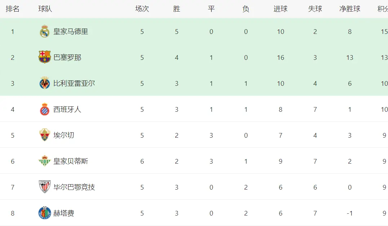Screen dimensions: 388x226
Task: Click the 净胜球 column header
Action: pos(350,9)
